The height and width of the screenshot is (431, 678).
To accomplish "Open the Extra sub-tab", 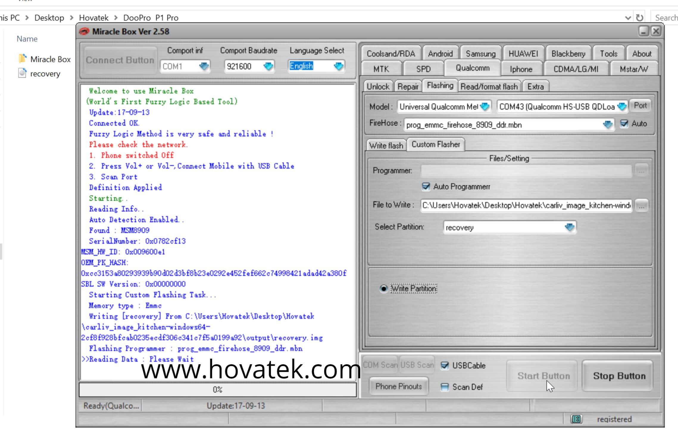I will (535, 86).
